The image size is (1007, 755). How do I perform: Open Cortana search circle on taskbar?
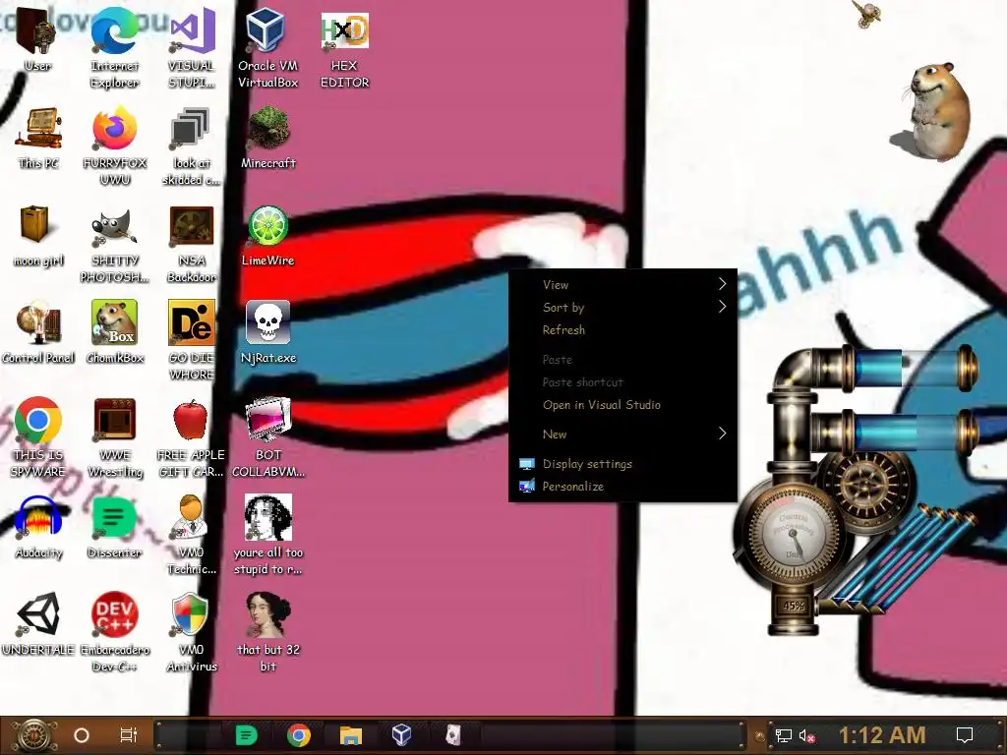coord(82,735)
